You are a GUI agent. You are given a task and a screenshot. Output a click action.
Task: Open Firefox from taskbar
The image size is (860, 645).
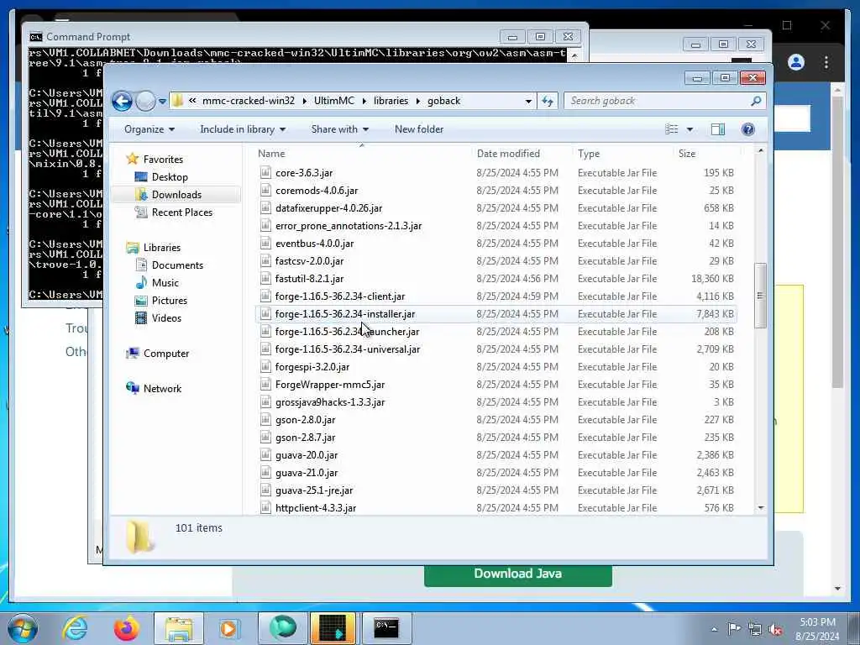[x=126, y=628]
